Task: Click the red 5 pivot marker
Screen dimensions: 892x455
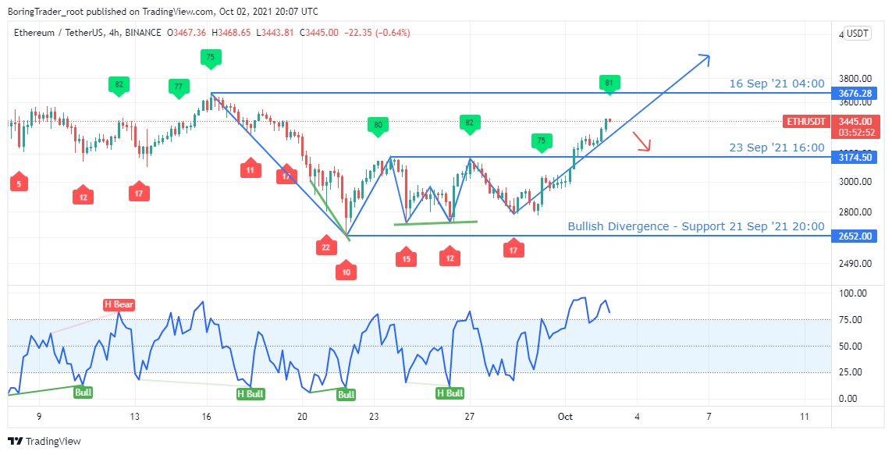Action: pyautogui.click(x=19, y=183)
